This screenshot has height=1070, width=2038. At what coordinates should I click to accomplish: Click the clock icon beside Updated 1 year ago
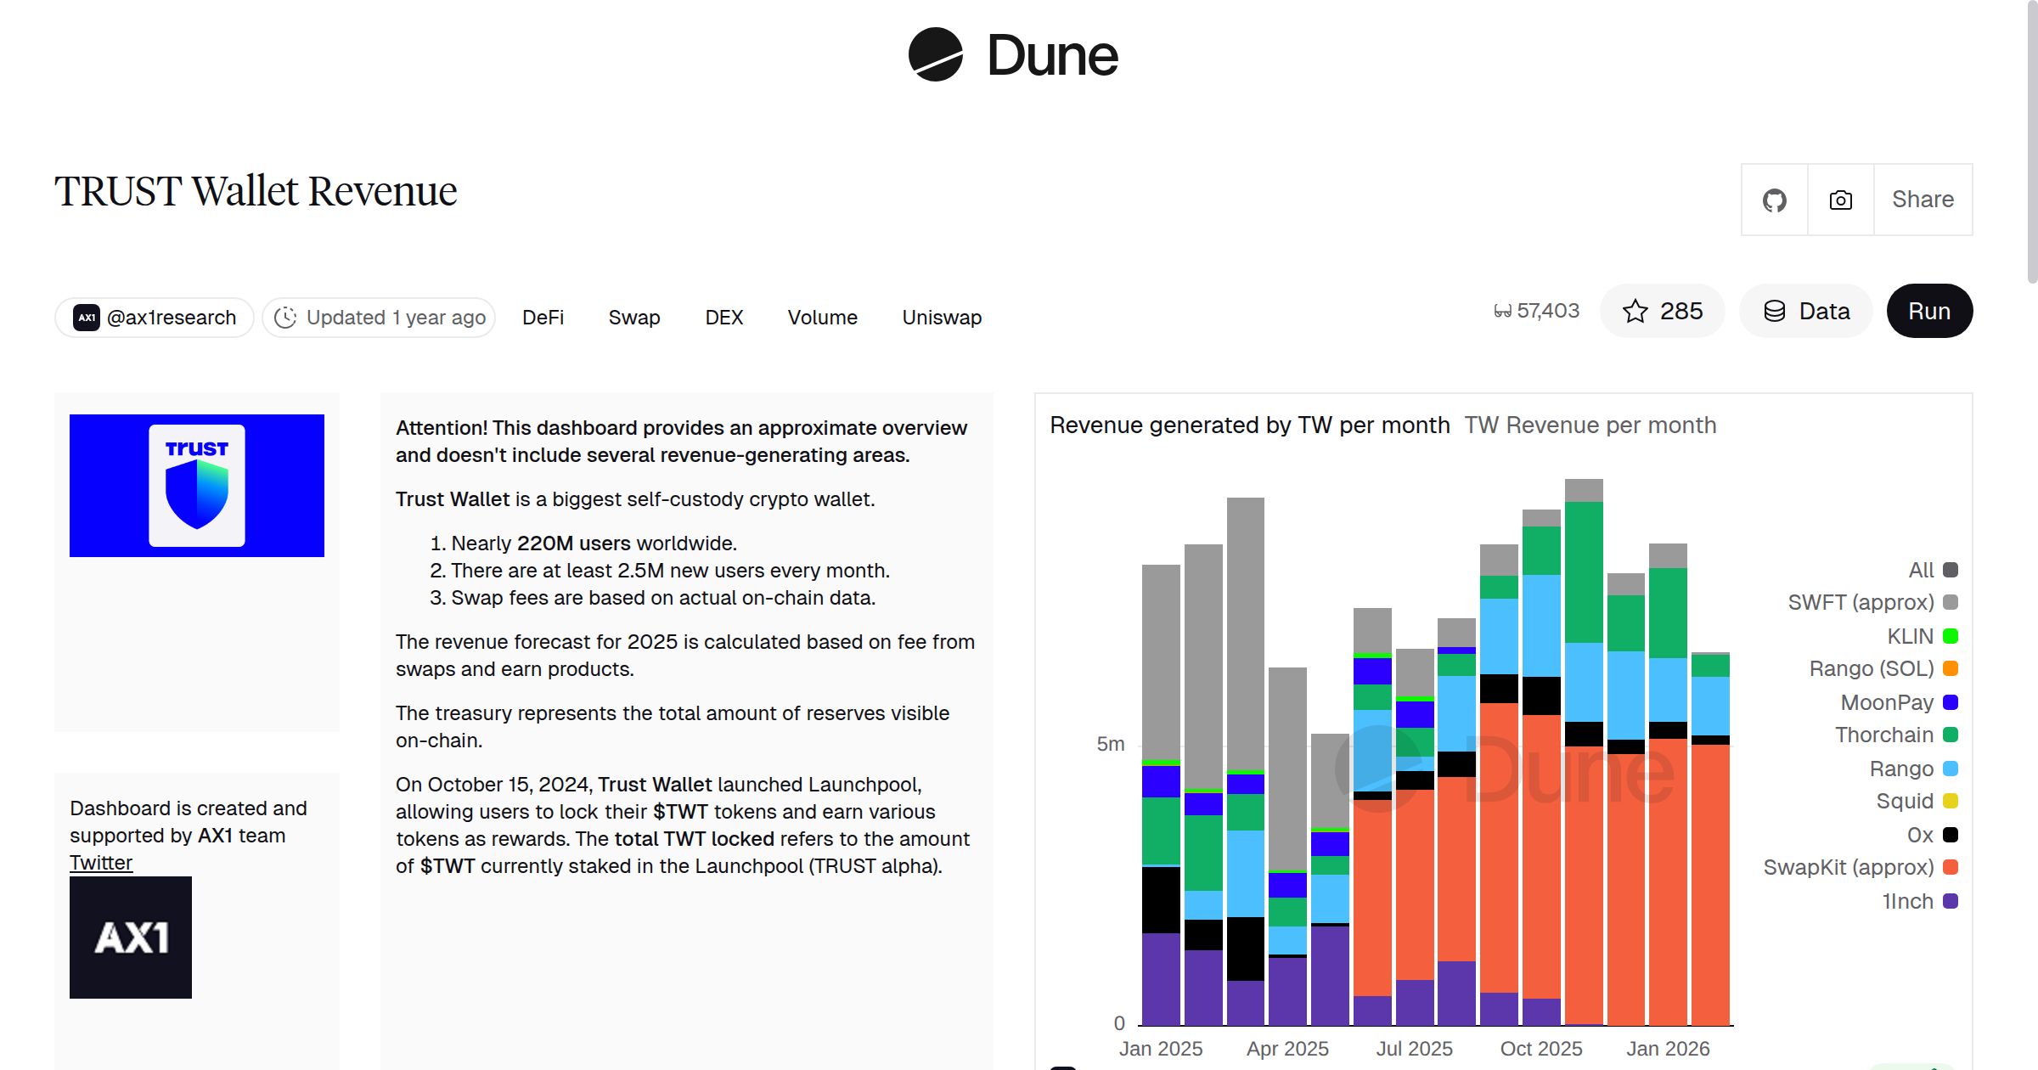point(285,317)
